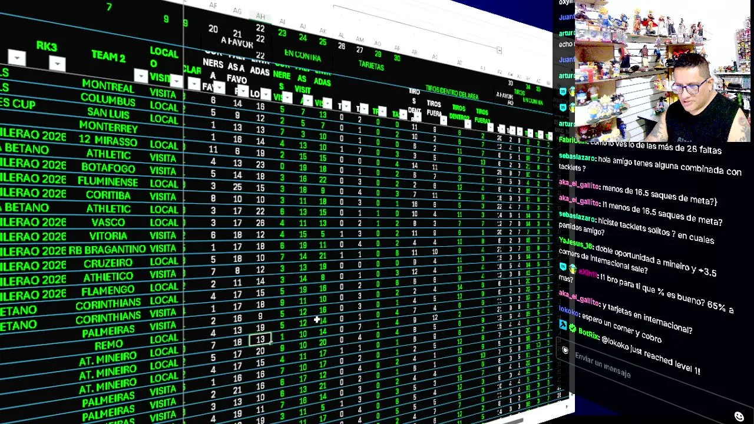Open the TEAM 2 column filter dropdown
The height and width of the screenshot is (424, 754).
pyautogui.click(x=141, y=76)
